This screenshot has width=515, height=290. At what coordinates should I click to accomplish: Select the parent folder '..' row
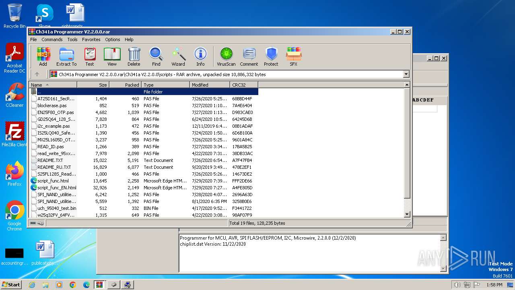(x=144, y=92)
